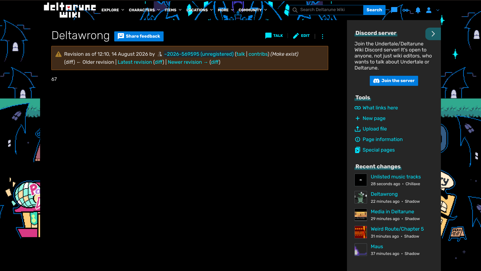Viewport: 481px width, 271px height.
Task: Edit the Deltawrong page
Action: 301,36
